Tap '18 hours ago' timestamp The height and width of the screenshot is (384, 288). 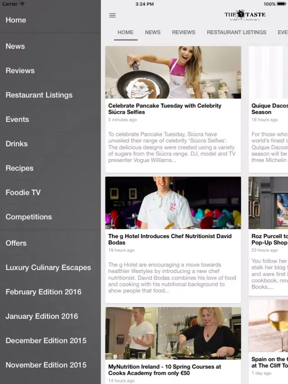point(265,120)
